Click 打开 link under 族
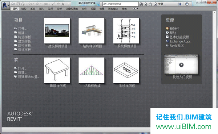This screenshot has height=134, width=218. pos(22,68)
